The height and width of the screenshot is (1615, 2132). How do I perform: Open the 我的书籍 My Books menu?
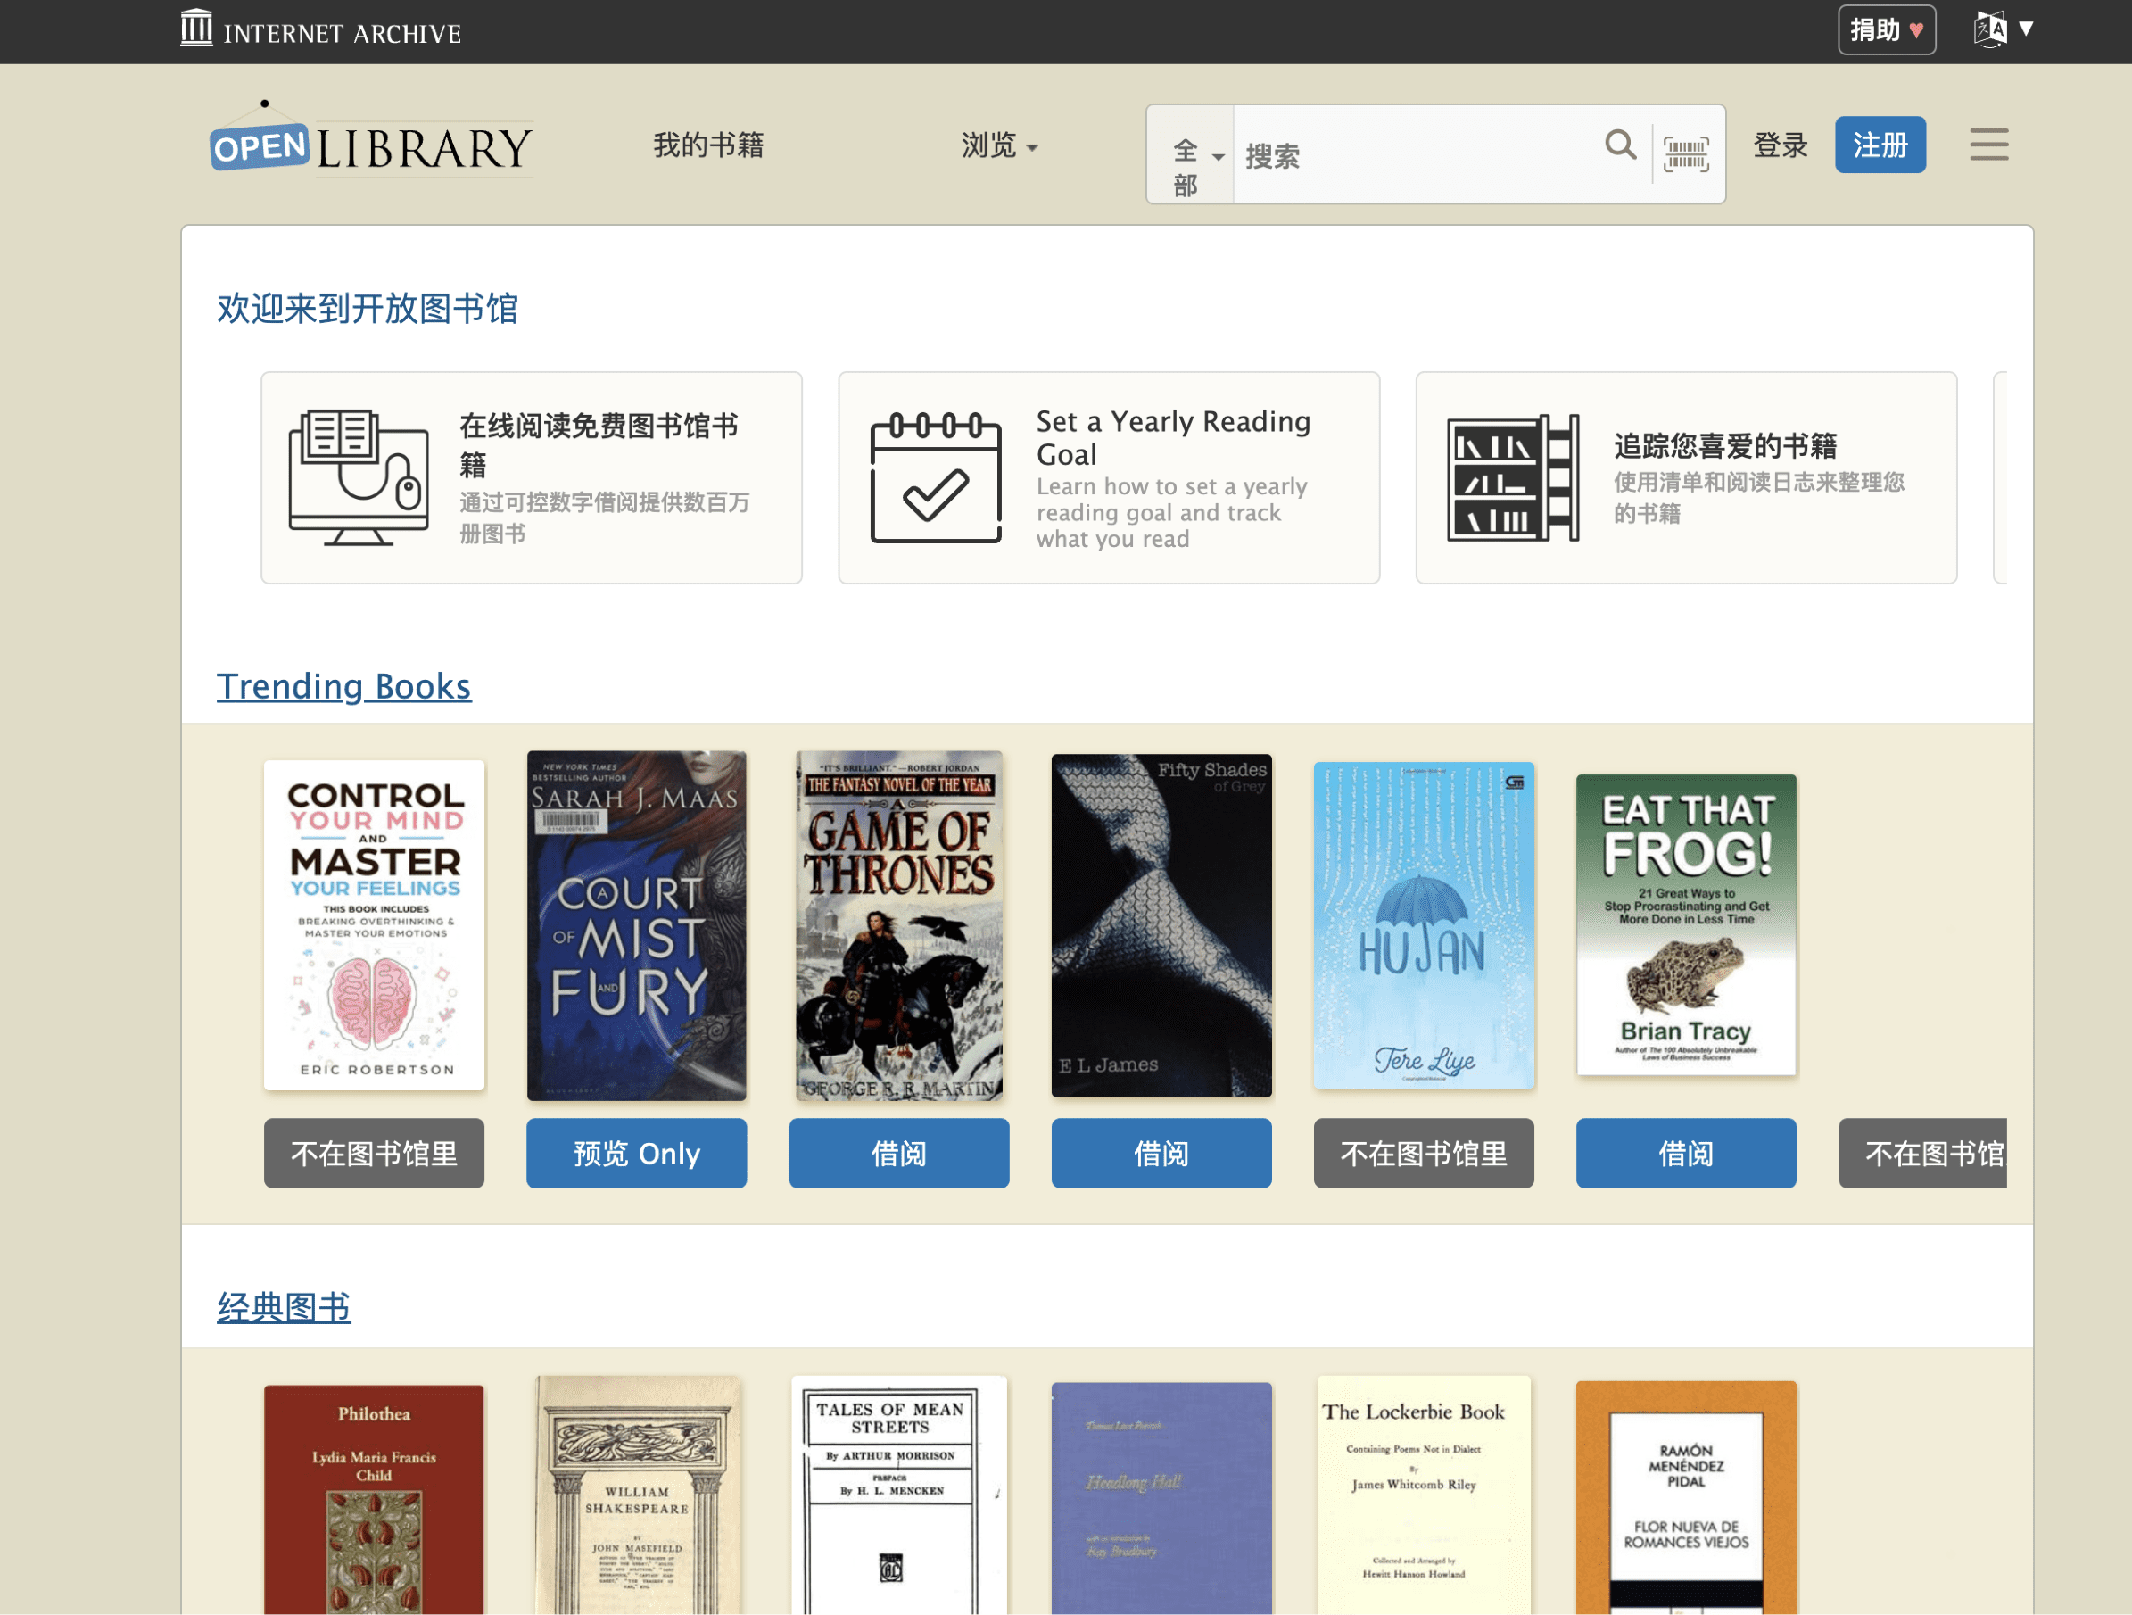pyautogui.click(x=709, y=145)
